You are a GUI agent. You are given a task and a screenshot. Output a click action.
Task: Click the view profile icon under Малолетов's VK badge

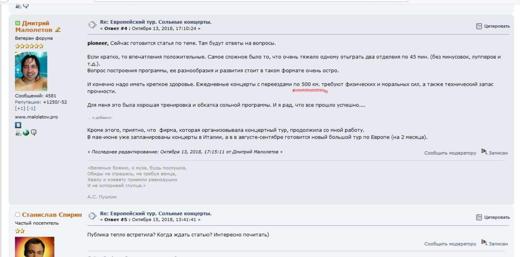[18, 133]
